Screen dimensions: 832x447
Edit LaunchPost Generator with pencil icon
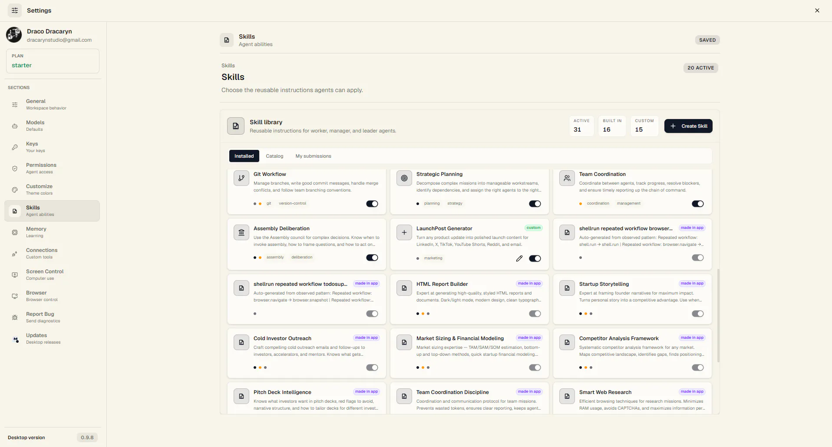tap(519, 258)
